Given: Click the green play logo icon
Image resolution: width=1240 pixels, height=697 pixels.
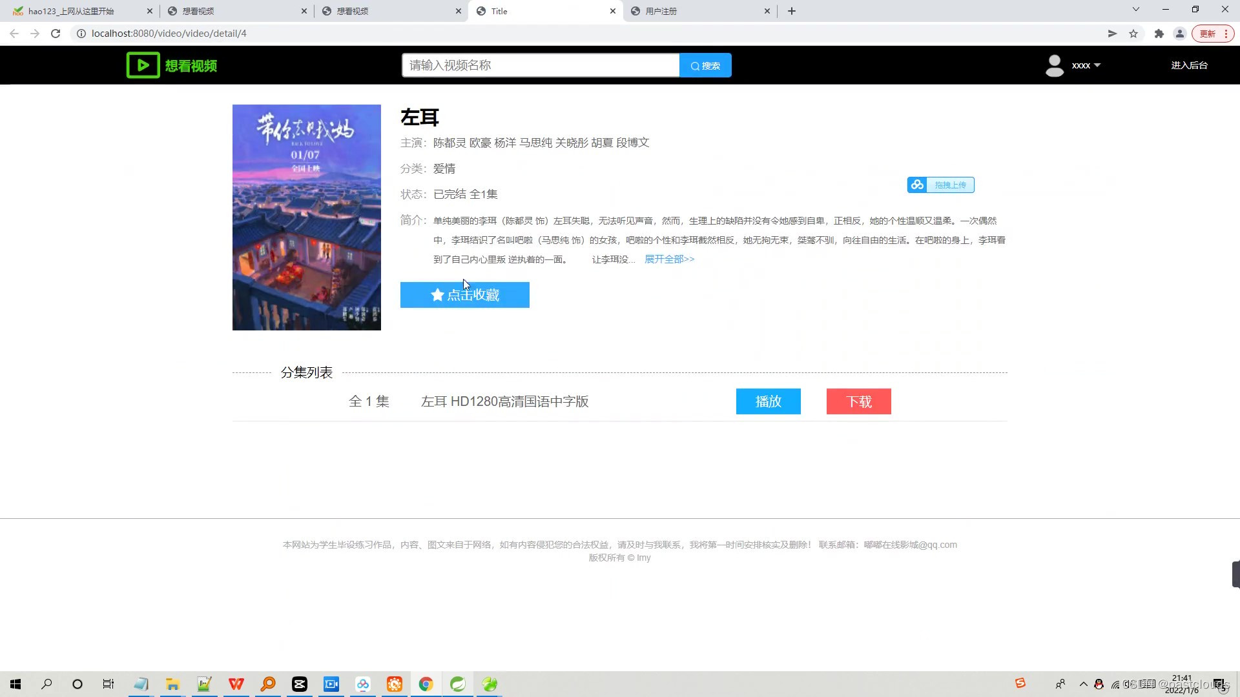Looking at the screenshot, I should (x=143, y=65).
